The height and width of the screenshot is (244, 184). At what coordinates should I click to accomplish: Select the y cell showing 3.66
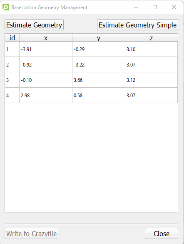99,80
